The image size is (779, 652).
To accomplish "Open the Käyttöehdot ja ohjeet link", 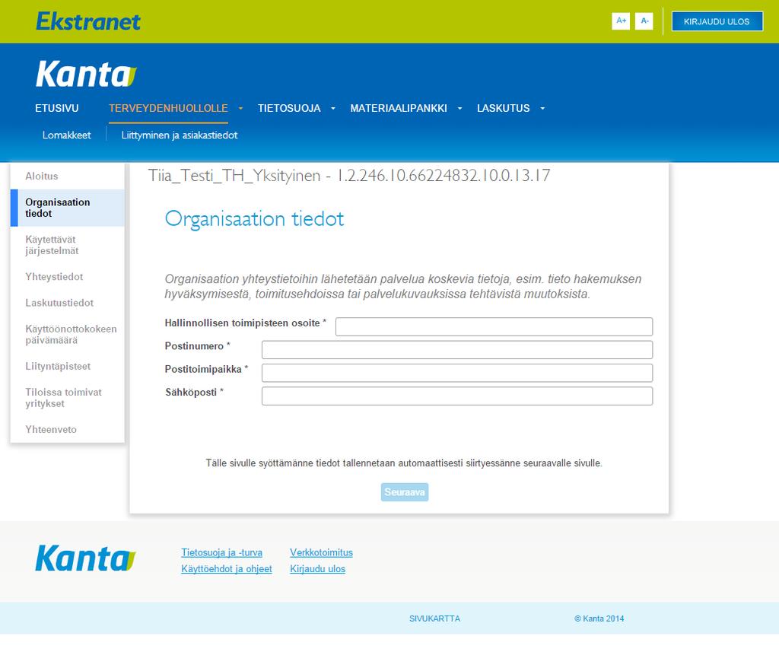I will click(227, 569).
